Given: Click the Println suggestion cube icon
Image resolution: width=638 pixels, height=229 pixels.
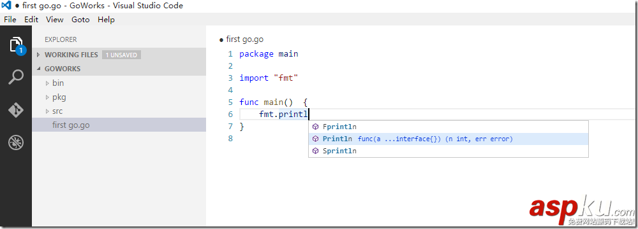Looking at the screenshot, I should (x=315, y=139).
